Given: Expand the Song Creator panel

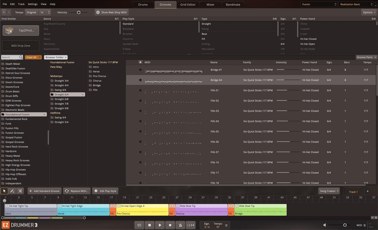Looking at the screenshot, I should 329,191.
